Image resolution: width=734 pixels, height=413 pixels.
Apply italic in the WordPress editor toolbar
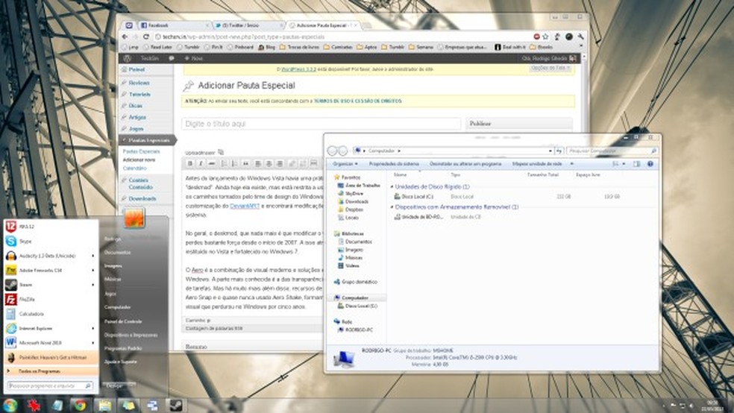click(201, 163)
